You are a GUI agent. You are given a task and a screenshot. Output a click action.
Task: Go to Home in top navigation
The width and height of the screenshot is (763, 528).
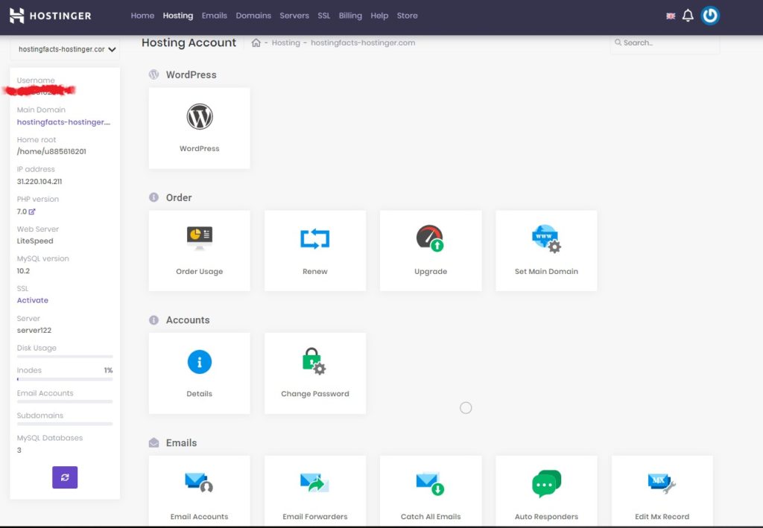(x=142, y=16)
